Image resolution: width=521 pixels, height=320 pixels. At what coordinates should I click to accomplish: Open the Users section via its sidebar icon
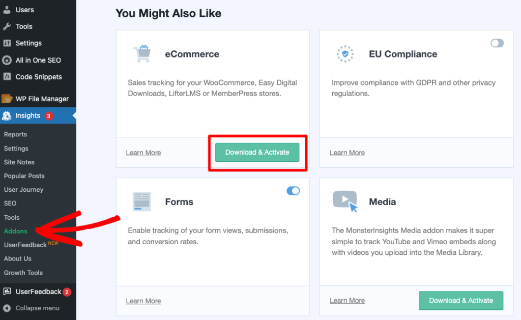[x=7, y=9]
